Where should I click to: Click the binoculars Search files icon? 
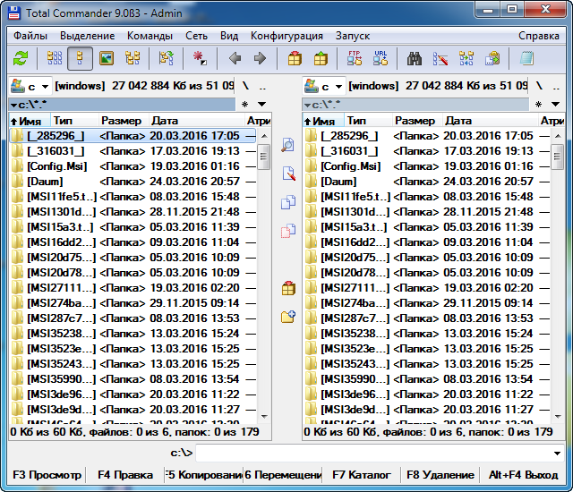pos(415,59)
